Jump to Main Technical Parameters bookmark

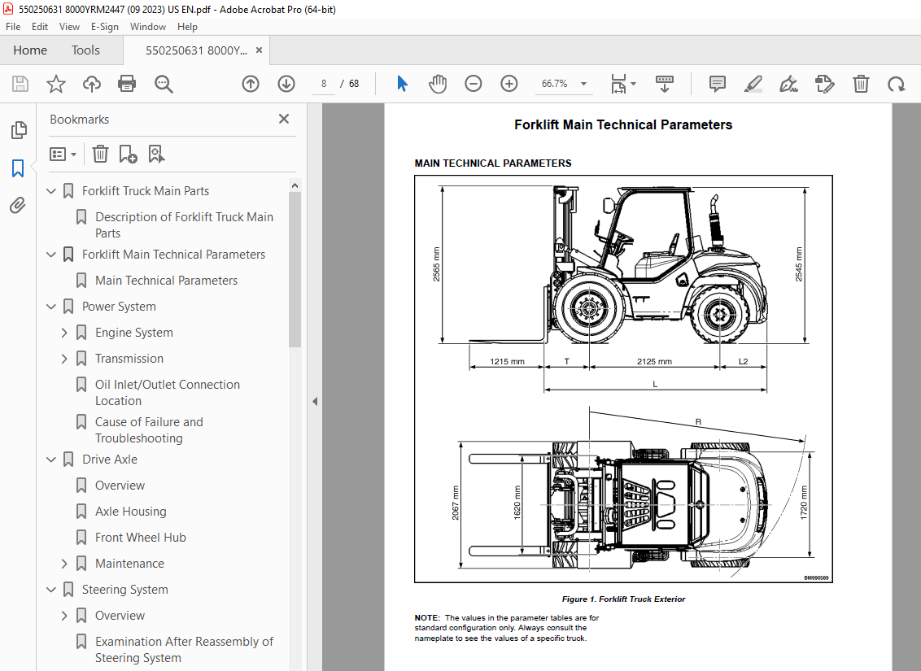(x=166, y=280)
